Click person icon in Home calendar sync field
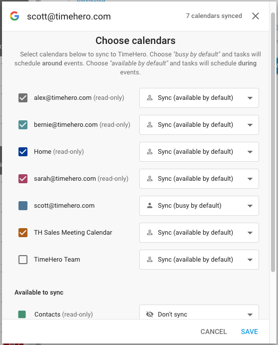The height and width of the screenshot is (345, 278). click(x=150, y=152)
